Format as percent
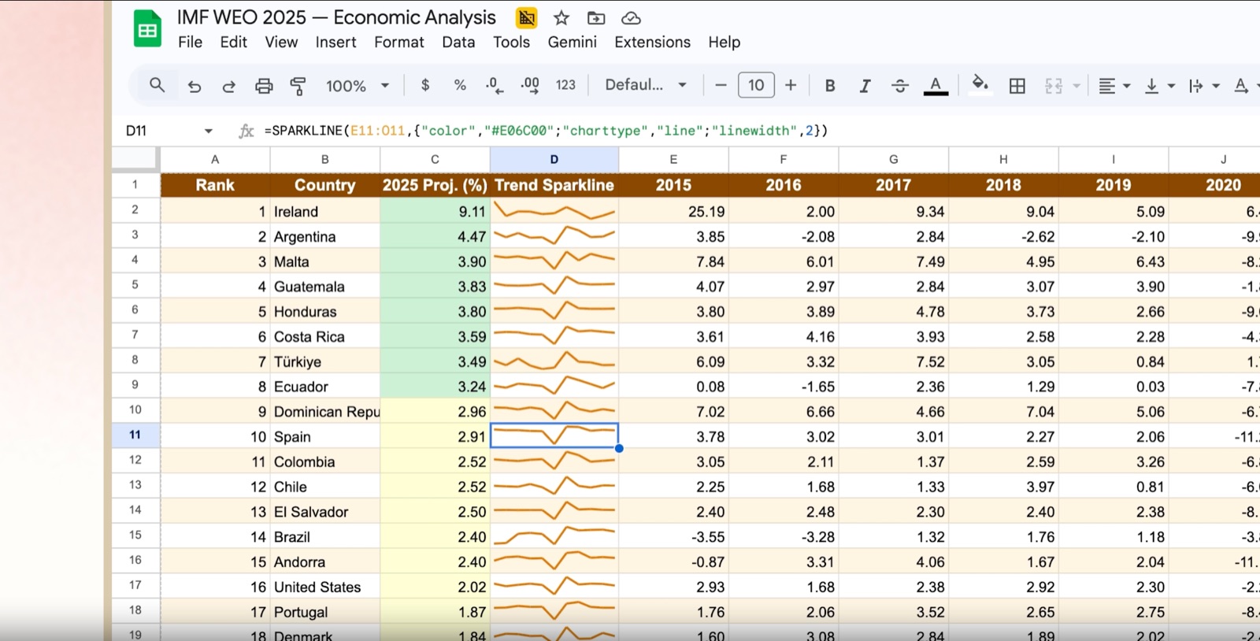The width and height of the screenshot is (1260, 641). 460,85
